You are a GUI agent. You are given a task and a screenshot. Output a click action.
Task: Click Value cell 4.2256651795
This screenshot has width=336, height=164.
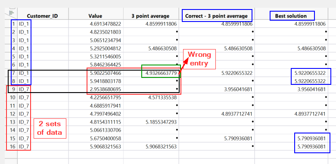(106, 98)
